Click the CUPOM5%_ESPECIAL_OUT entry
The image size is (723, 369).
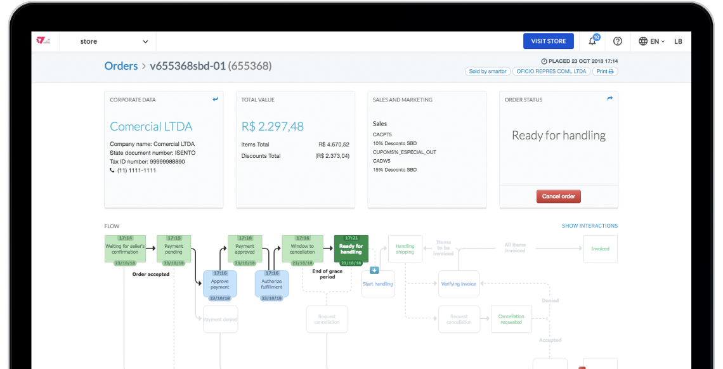click(405, 152)
